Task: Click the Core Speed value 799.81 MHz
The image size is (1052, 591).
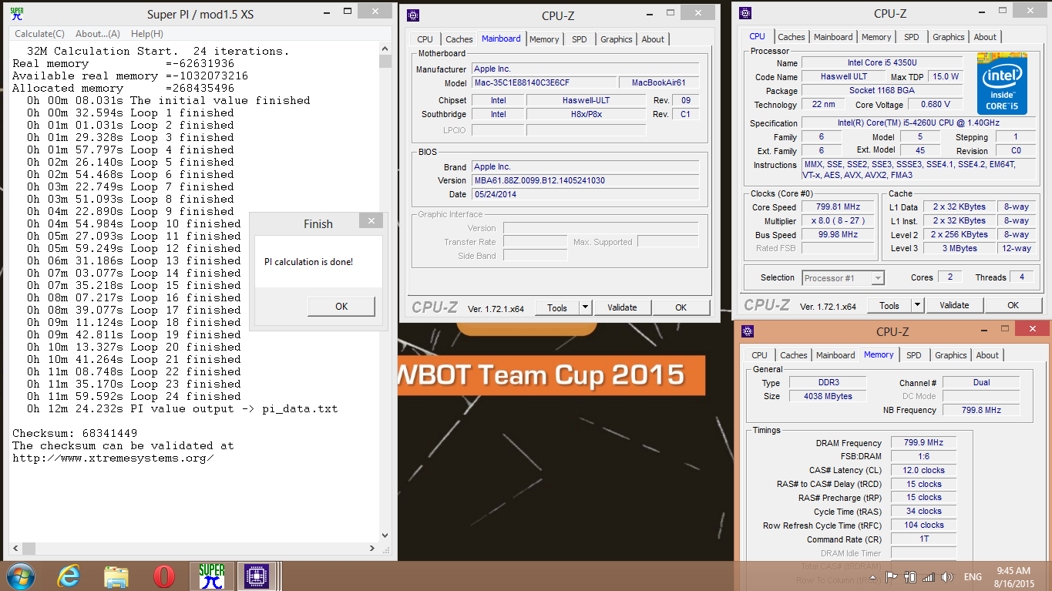Action: (839, 207)
